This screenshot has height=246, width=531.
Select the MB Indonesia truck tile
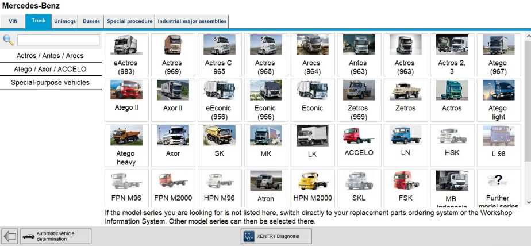click(452, 189)
